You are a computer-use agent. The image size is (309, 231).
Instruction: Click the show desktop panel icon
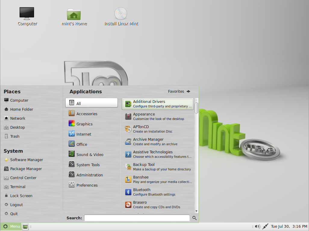[26, 226]
